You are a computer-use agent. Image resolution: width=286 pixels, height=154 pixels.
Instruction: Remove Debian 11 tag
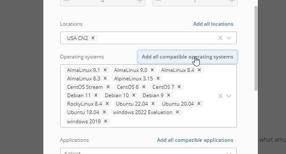96,95
